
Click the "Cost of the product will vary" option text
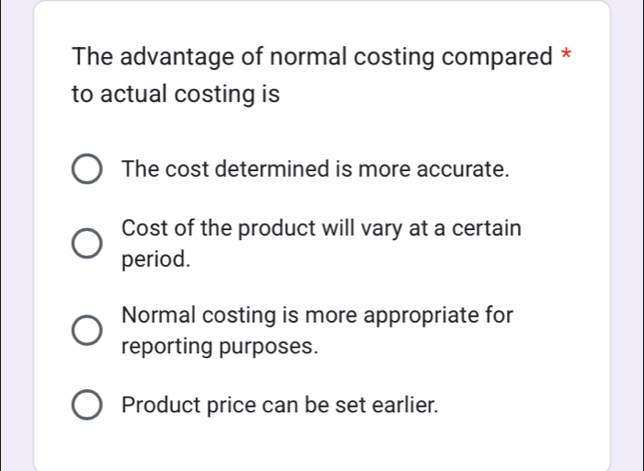tap(321, 228)
